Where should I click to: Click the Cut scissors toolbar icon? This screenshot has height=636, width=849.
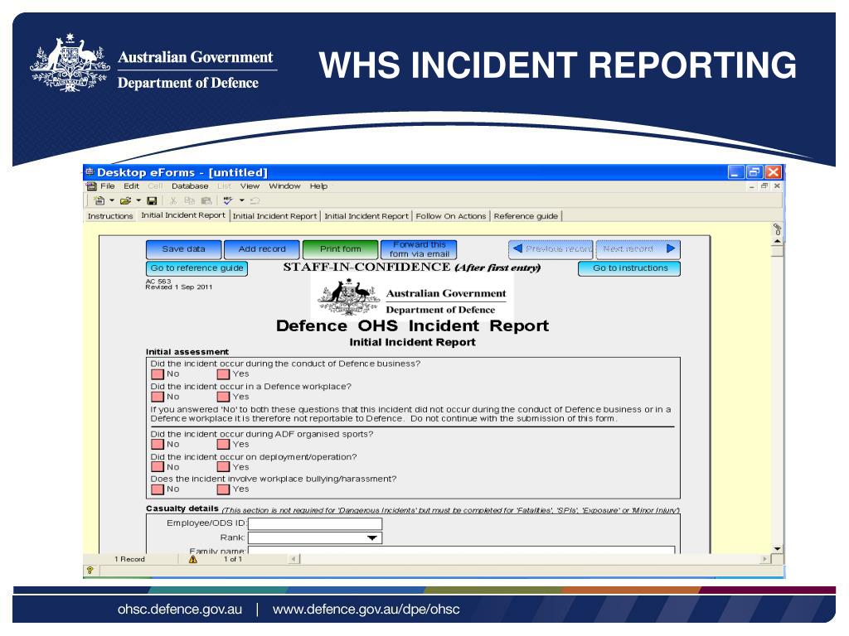pos(173,200)
